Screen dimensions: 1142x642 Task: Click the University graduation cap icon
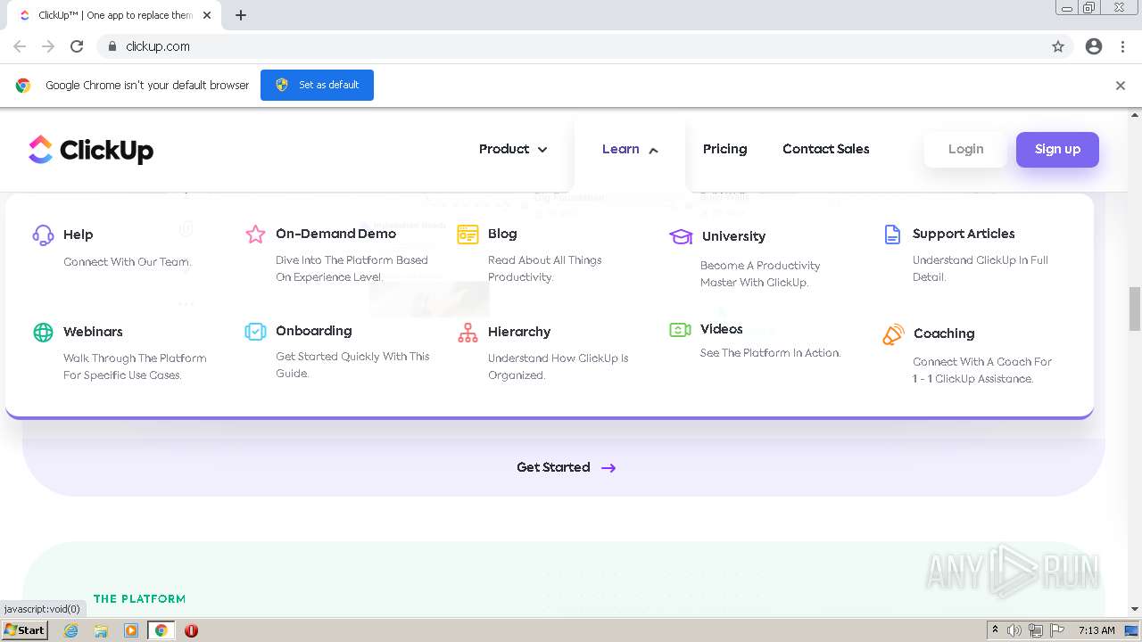pos(681,236)
